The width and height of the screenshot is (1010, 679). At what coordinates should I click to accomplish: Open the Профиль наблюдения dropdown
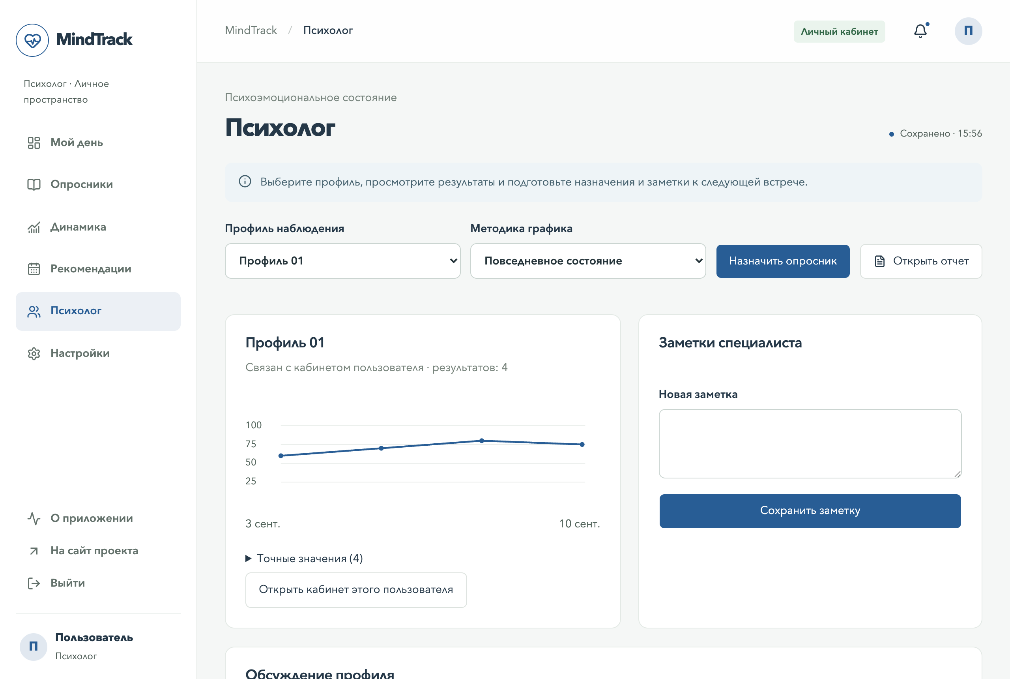342,261
